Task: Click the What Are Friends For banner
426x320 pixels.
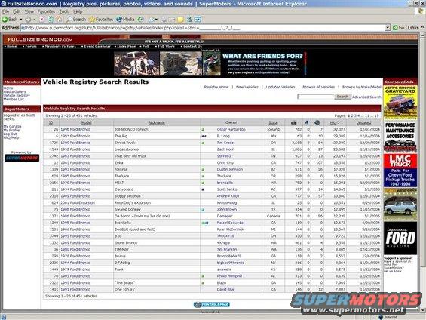Action: (210, 63)
